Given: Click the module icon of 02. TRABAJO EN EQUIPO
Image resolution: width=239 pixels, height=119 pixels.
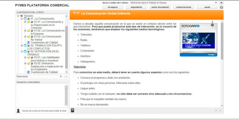Looking at the screenshot, I should pyautogui.click(x=25, y=45).
